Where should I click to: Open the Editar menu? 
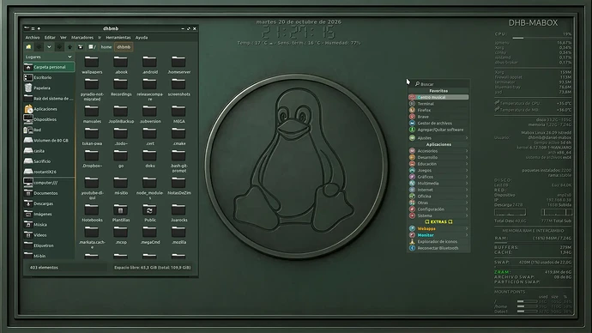click(50, 38)
